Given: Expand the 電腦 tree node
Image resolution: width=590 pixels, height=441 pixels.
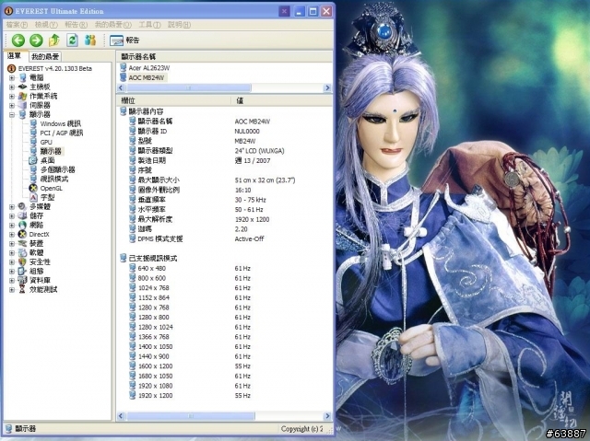Looking at the screenshot, I should coord(12,77).
